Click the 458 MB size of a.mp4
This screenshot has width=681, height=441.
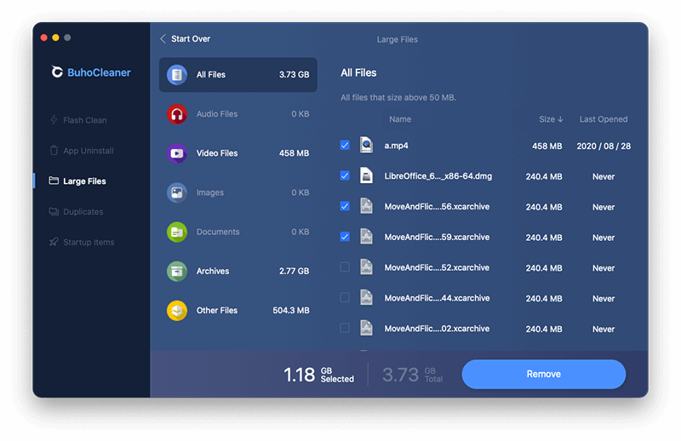click(547, 146)
